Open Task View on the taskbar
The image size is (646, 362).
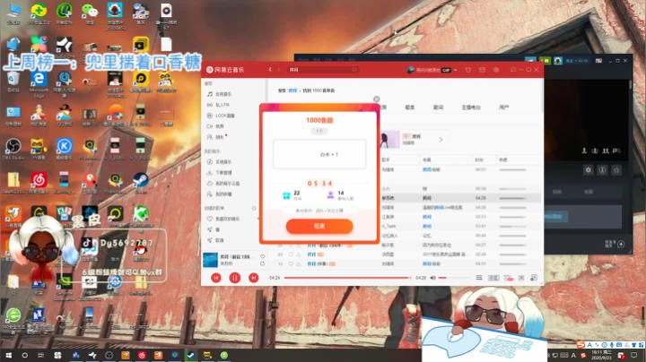tap(40, 355)
